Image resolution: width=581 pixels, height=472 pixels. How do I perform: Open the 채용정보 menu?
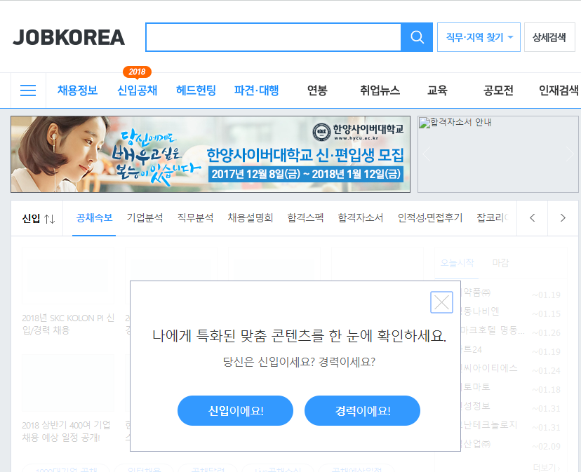pos(77,90)
